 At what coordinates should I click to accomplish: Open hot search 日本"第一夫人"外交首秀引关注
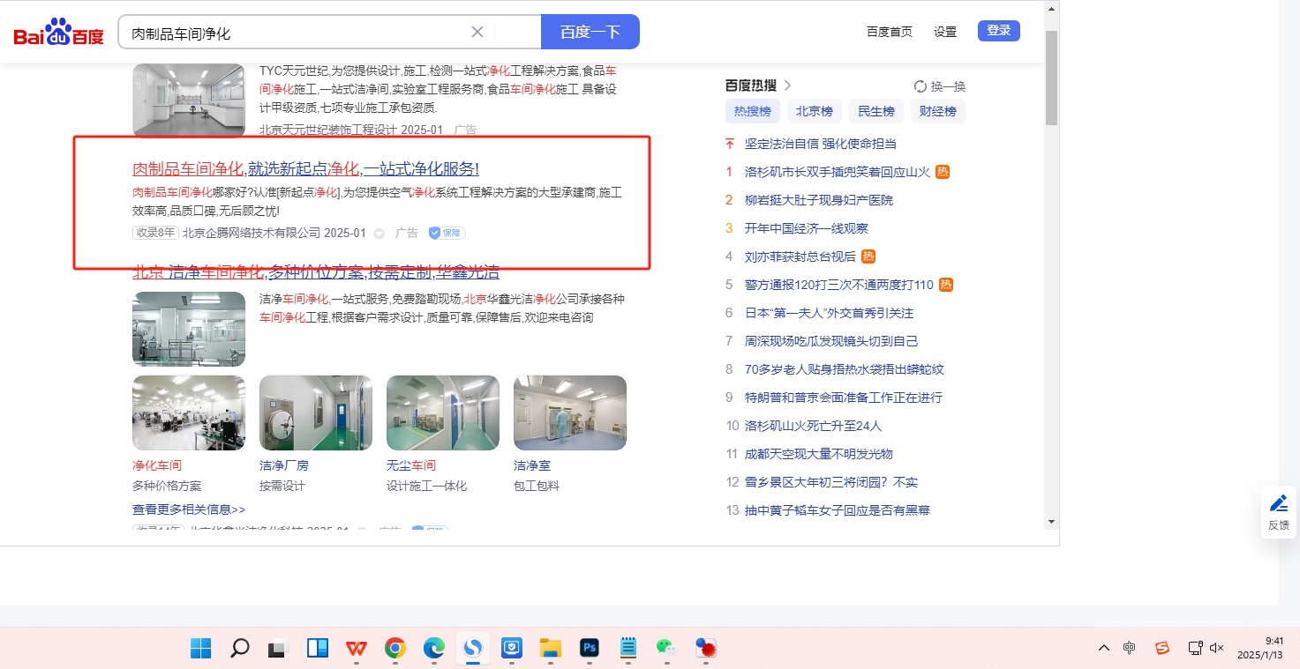(830, 313)
